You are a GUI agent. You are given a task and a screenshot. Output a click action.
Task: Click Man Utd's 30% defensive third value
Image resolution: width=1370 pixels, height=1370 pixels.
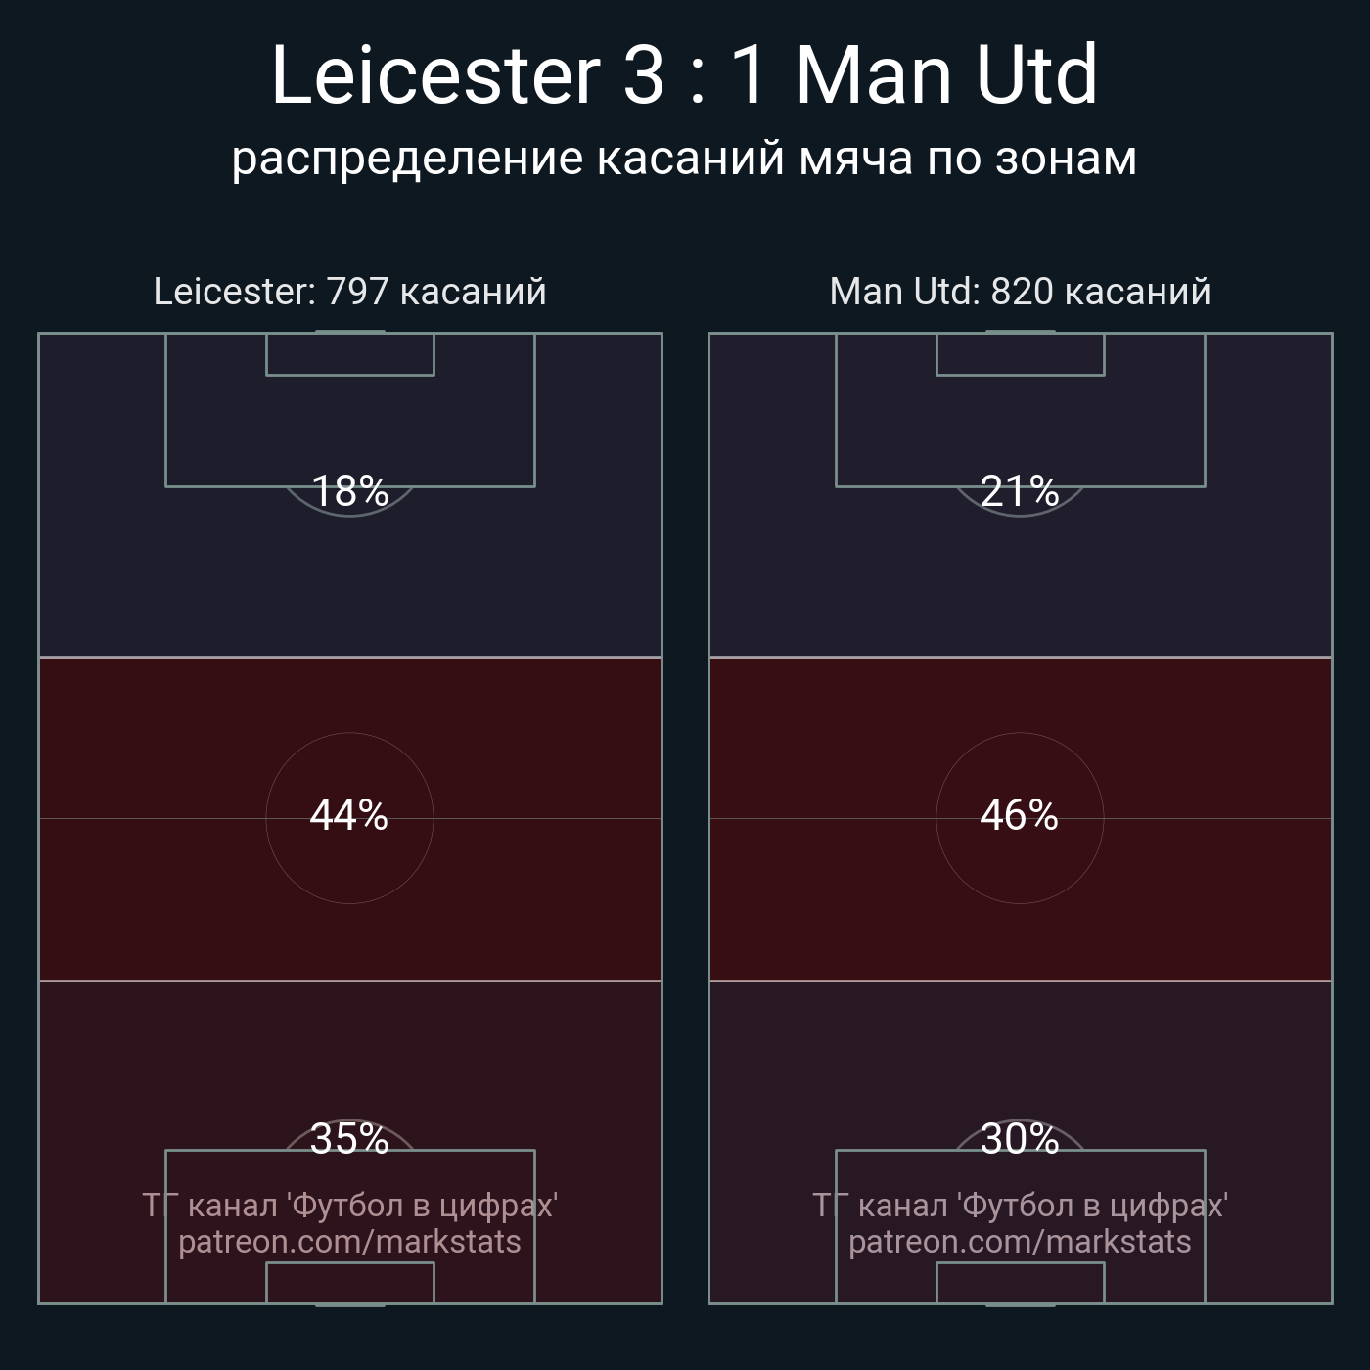coord(1020,1139)
